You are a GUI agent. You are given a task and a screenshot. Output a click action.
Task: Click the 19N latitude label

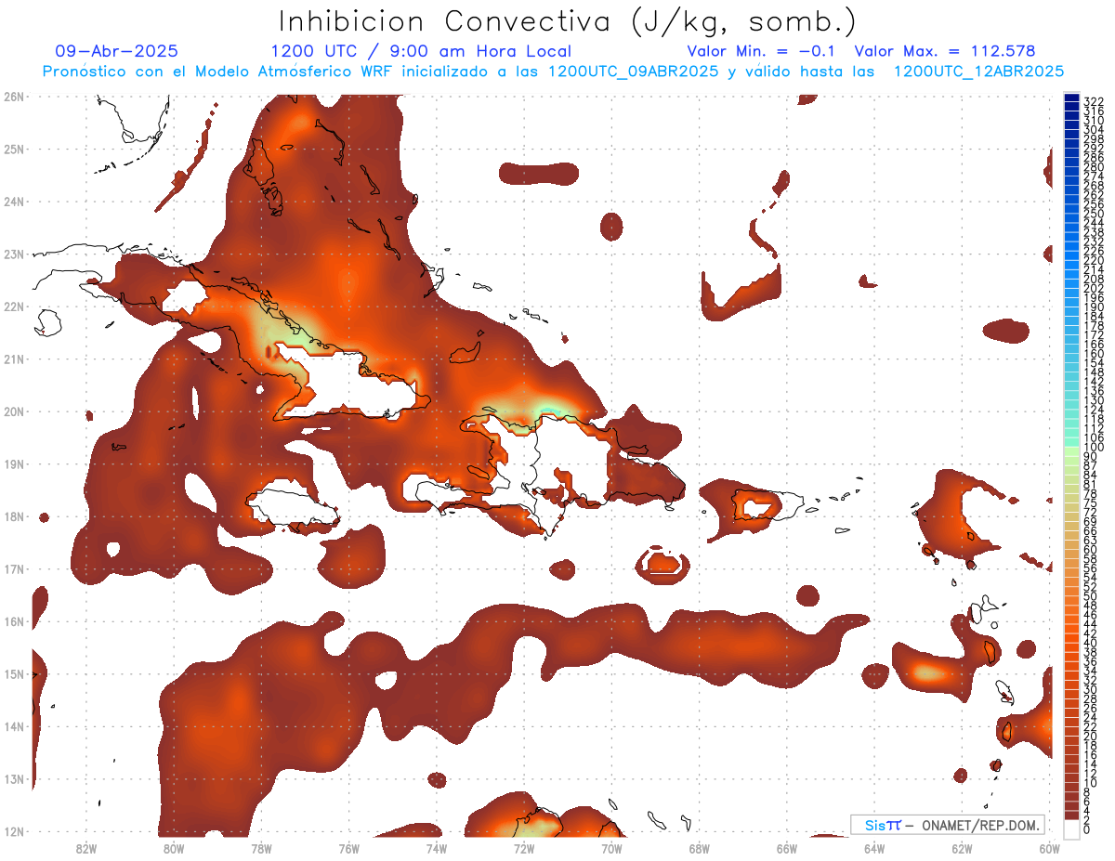point(14,463)
